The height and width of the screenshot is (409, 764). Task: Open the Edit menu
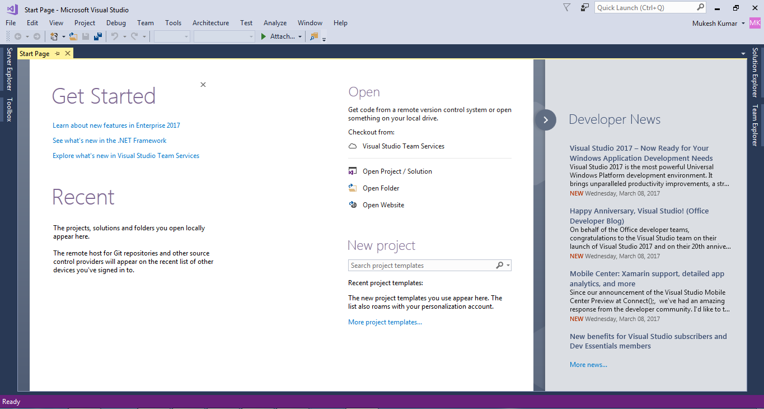coord(32,23)
